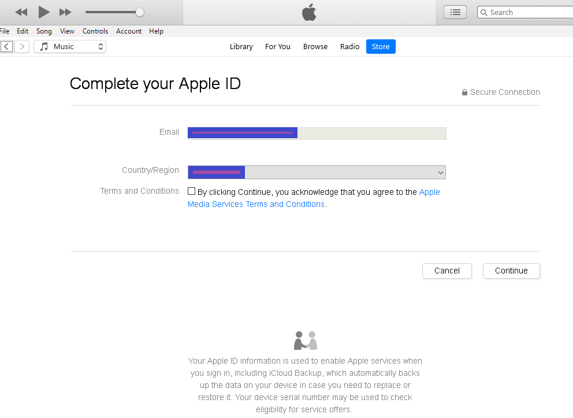Go forward with the right chevron button

click(x=22, y=46)
